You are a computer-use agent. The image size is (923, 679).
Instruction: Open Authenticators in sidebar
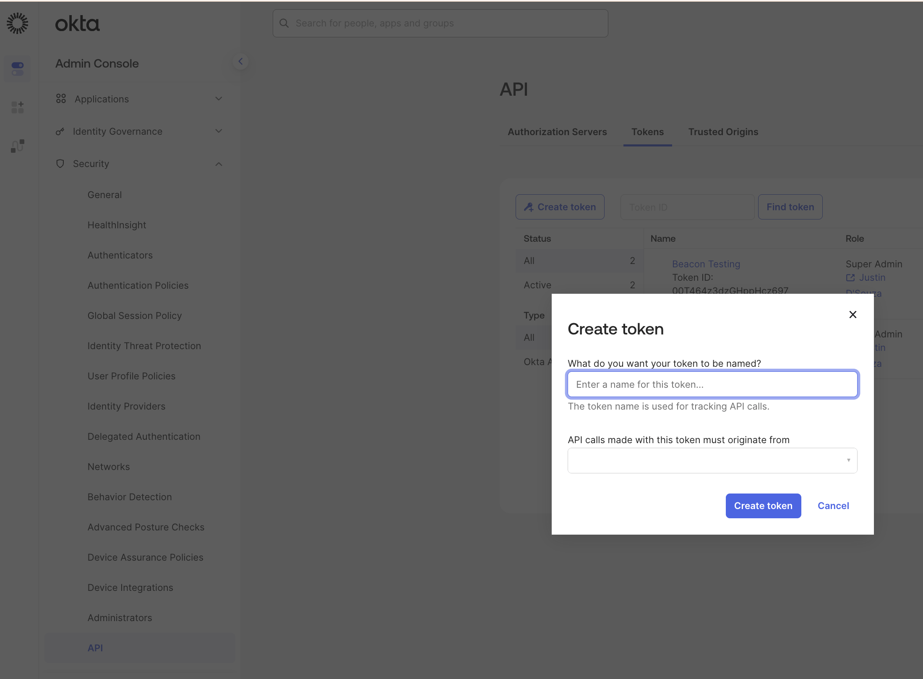pyautogui.click(x=120, y=255)
